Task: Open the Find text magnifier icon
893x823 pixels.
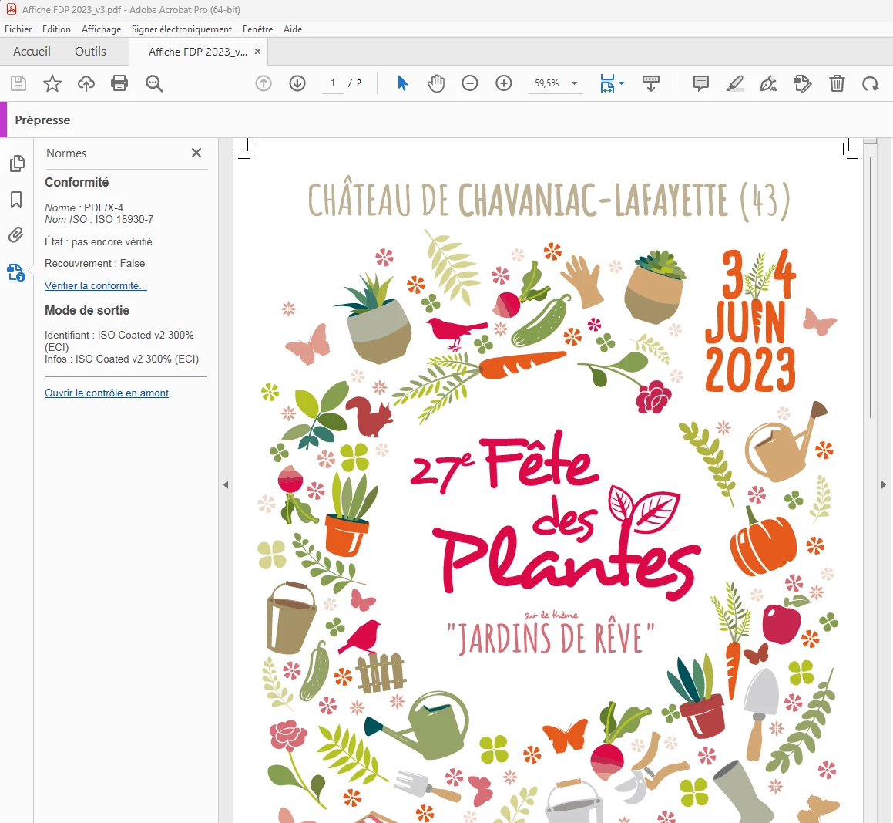Action: (154, 83)
